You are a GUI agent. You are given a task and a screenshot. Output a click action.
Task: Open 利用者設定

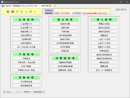[x=104, y=51]
